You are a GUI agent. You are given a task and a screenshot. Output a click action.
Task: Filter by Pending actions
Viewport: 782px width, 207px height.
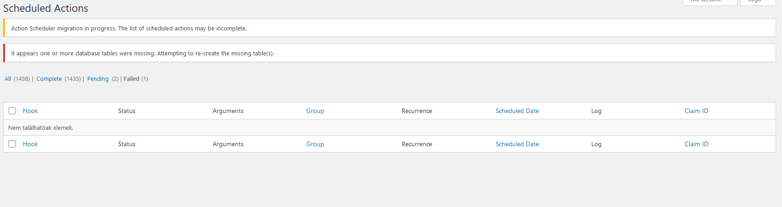point(98,79)
